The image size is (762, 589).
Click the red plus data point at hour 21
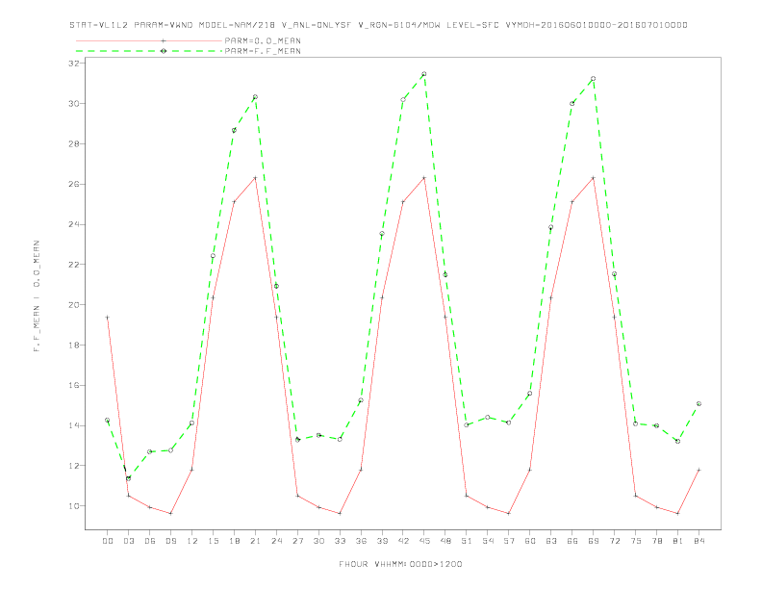(255, 178)
